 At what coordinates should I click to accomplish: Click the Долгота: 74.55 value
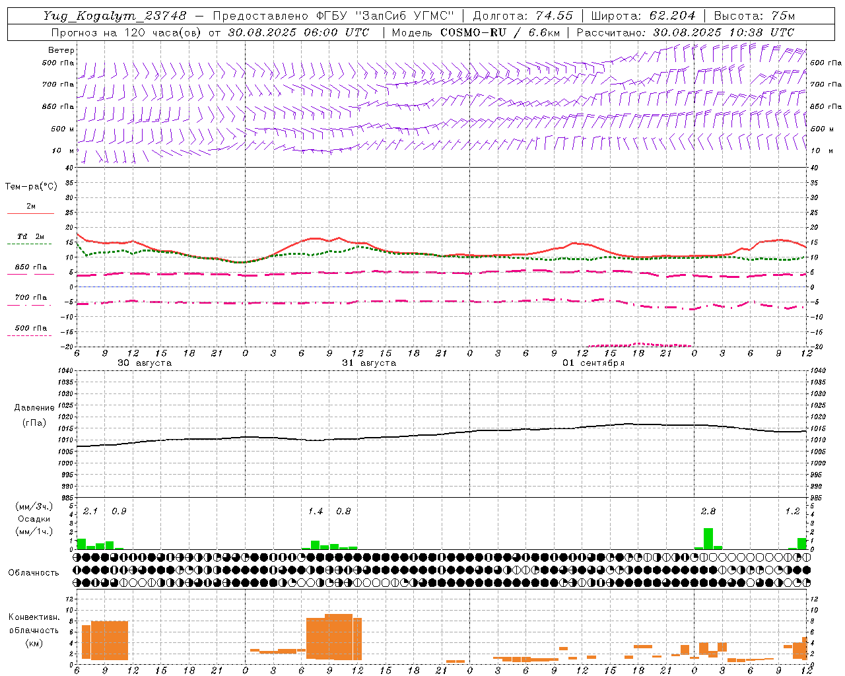(524, 16)
